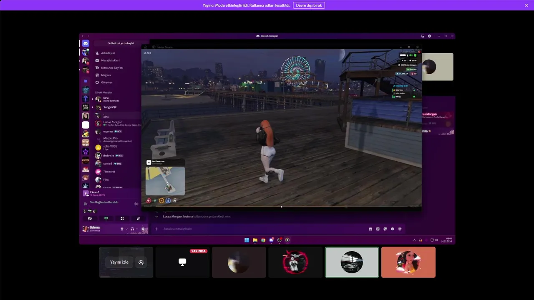
Task: Open Discord home logo in streamed window
Action: click(x=86, y=43)
